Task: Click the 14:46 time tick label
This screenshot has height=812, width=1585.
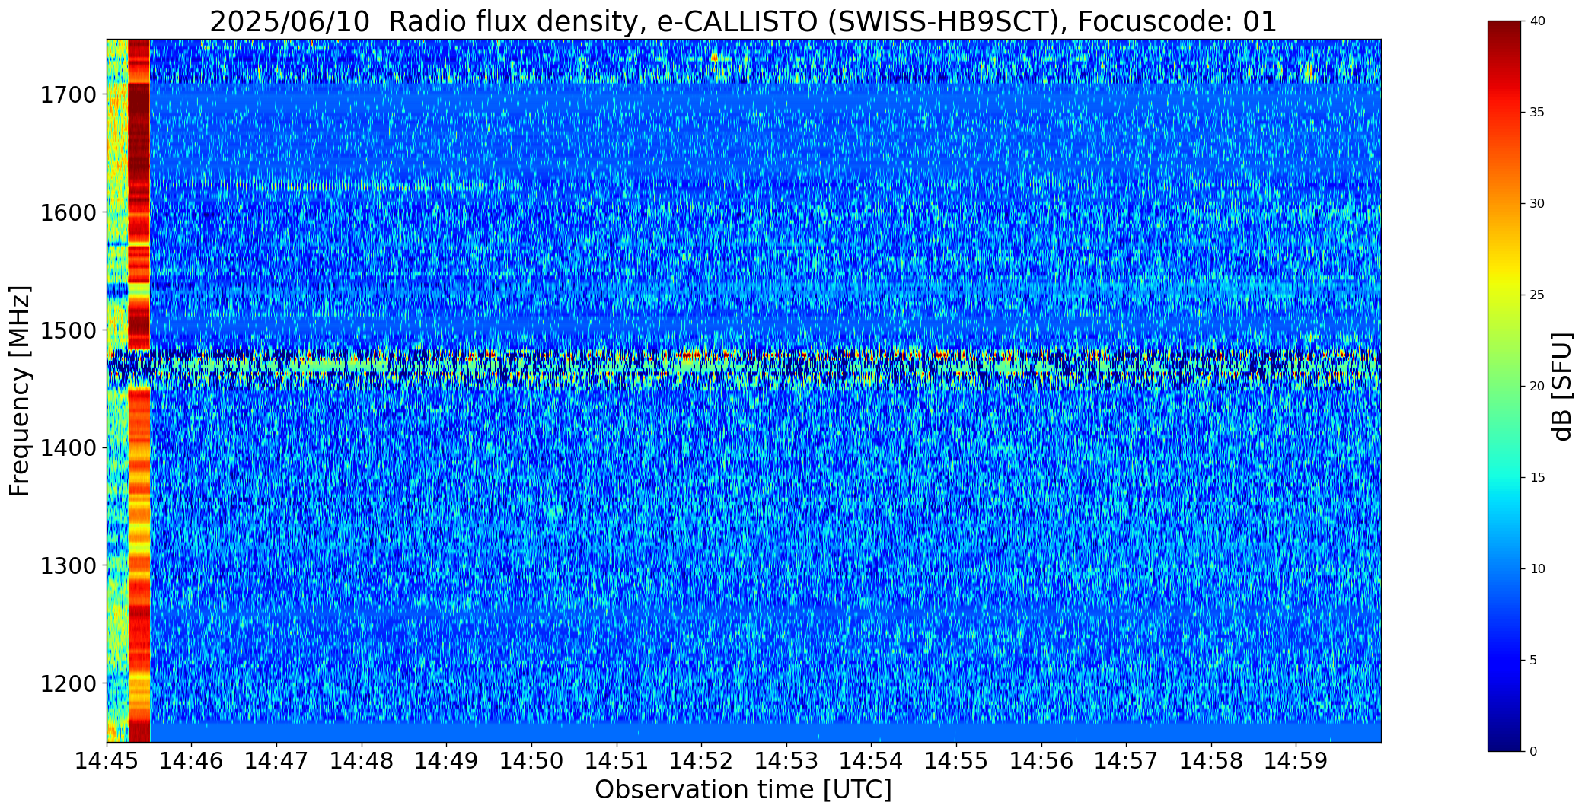Action: tap(192, 760)
